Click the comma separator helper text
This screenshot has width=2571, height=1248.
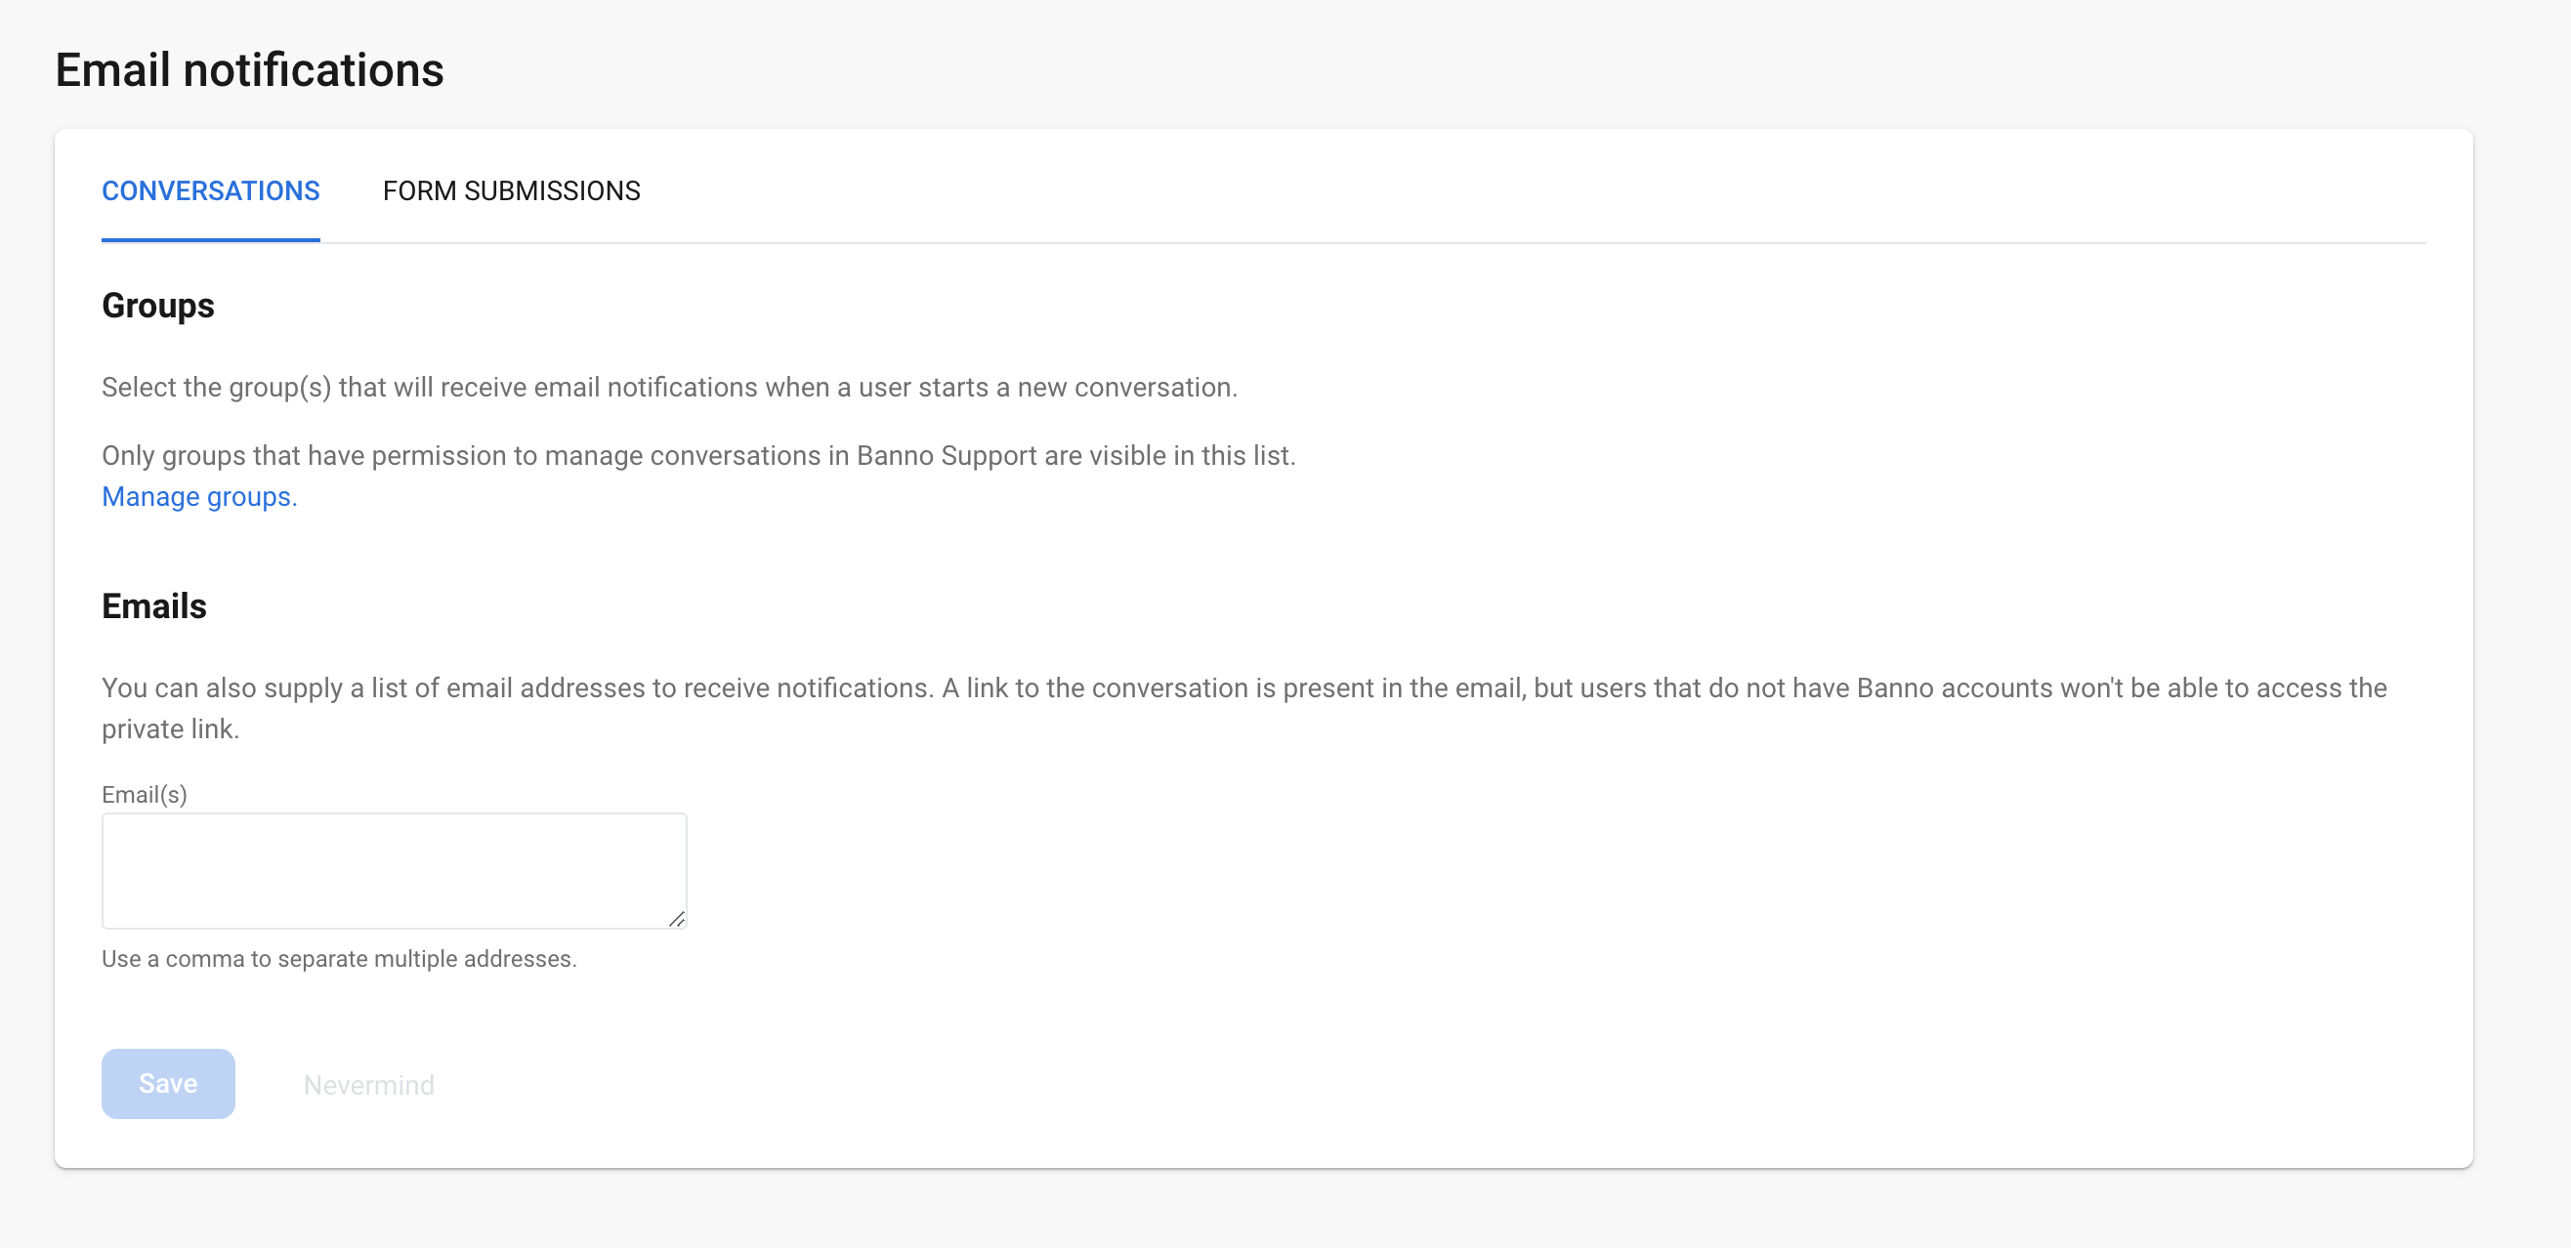[x=339, y=959]
